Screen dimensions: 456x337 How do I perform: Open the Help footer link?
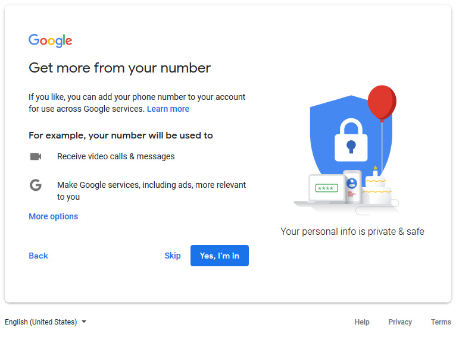[362, 322]
